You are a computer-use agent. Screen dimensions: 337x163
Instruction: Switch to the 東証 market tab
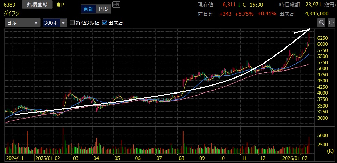click(x=88, y=9)
